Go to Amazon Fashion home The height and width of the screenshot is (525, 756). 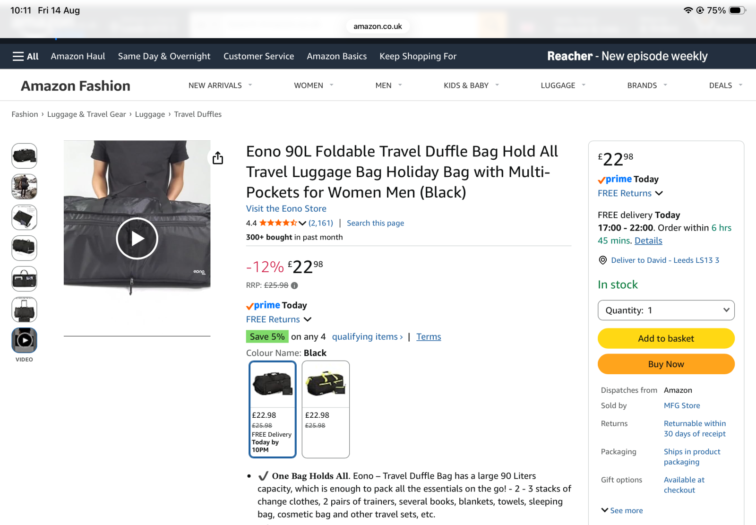[x=76, y=86]
